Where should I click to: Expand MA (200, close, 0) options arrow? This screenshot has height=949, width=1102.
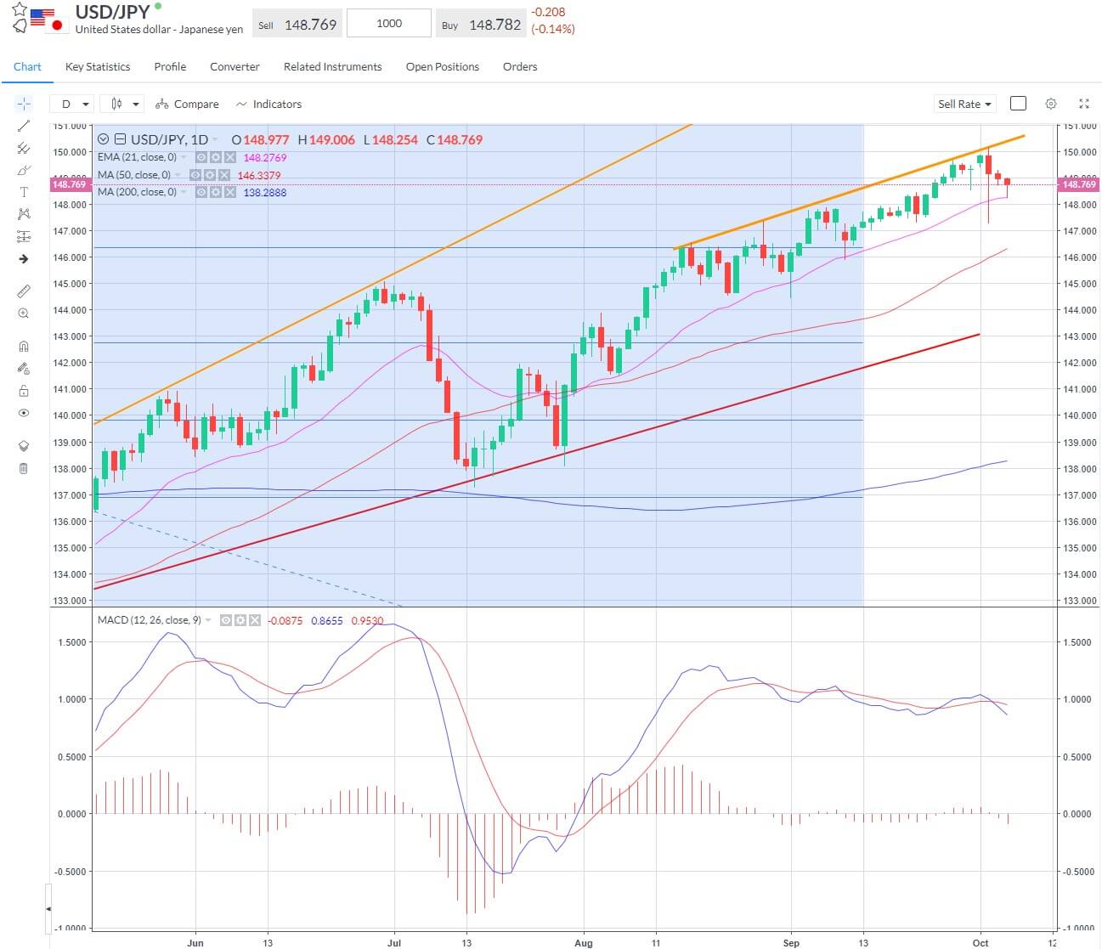coord(184,193)
